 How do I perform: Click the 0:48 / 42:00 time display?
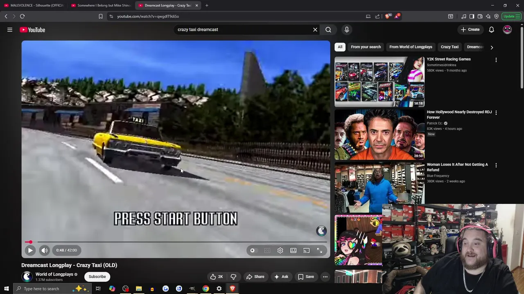[x=66, y=250]
